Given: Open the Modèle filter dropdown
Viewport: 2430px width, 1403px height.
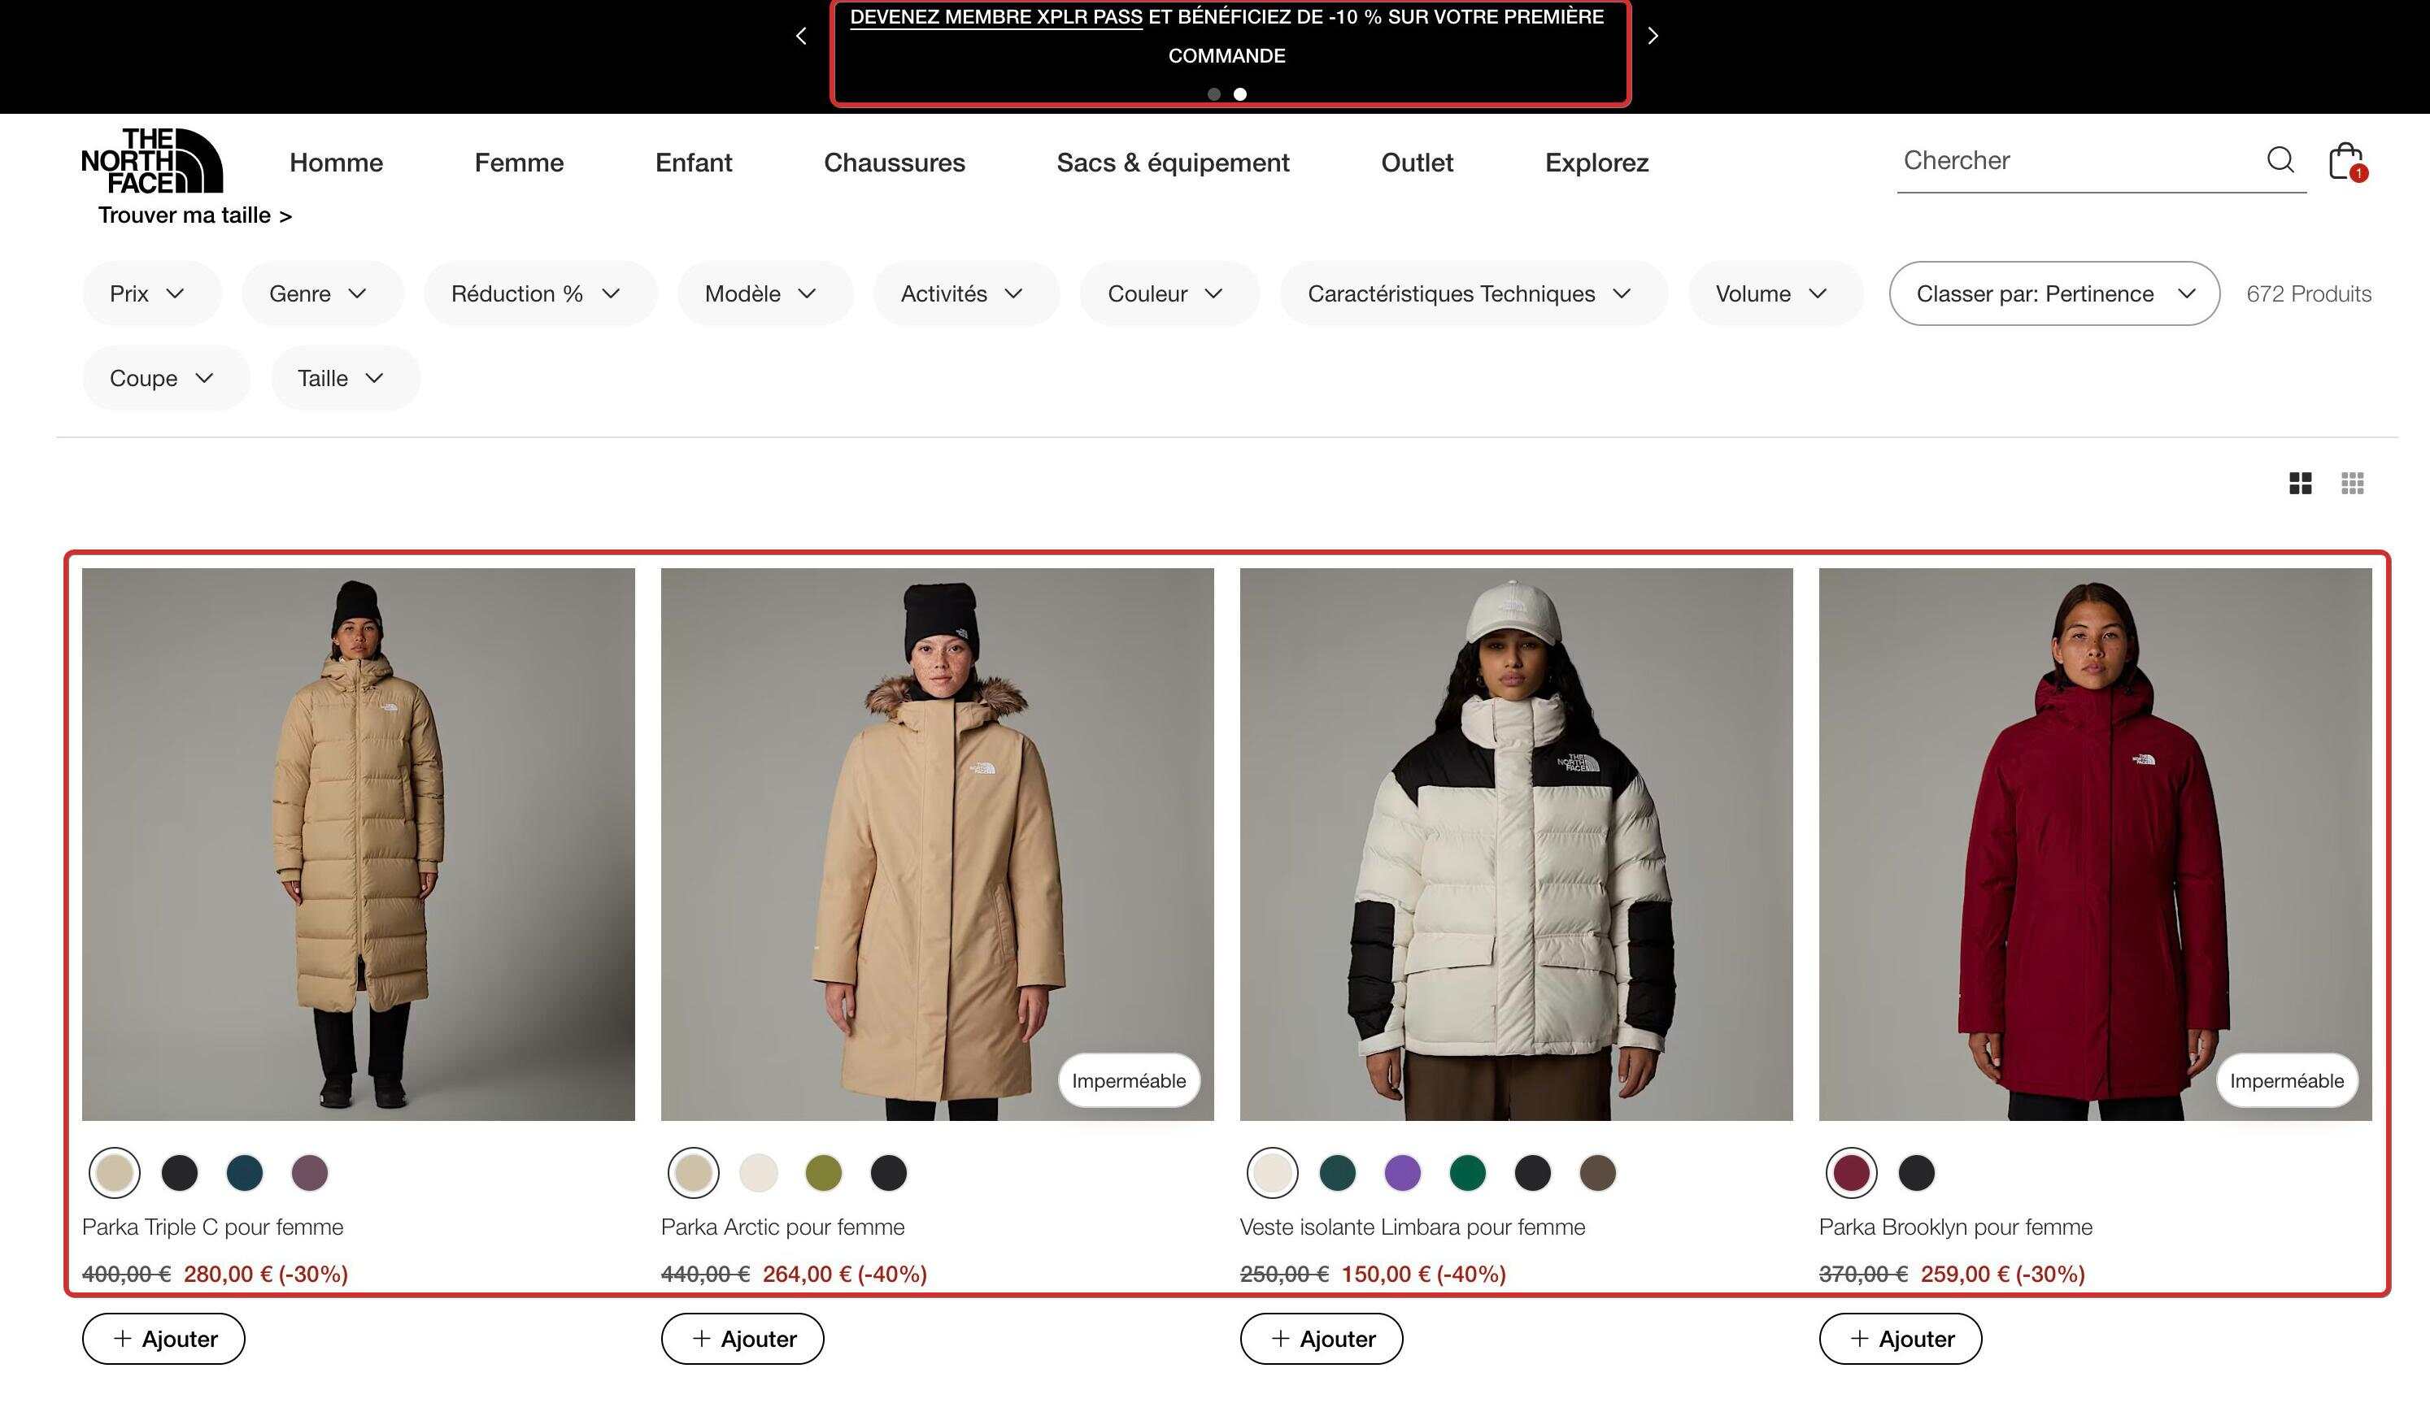Looking at the screenshot, I should tap(765, 293).
